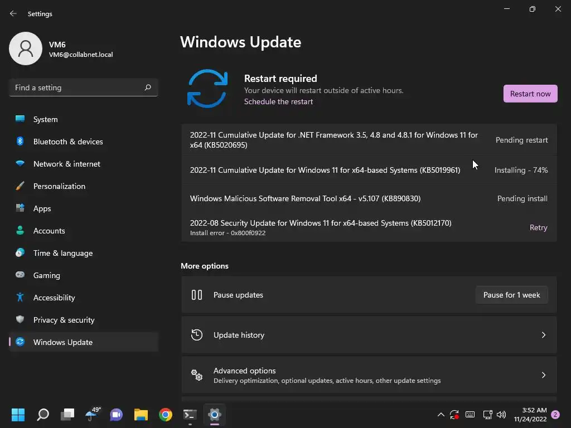Open the Advanced options row

(369, 375)
